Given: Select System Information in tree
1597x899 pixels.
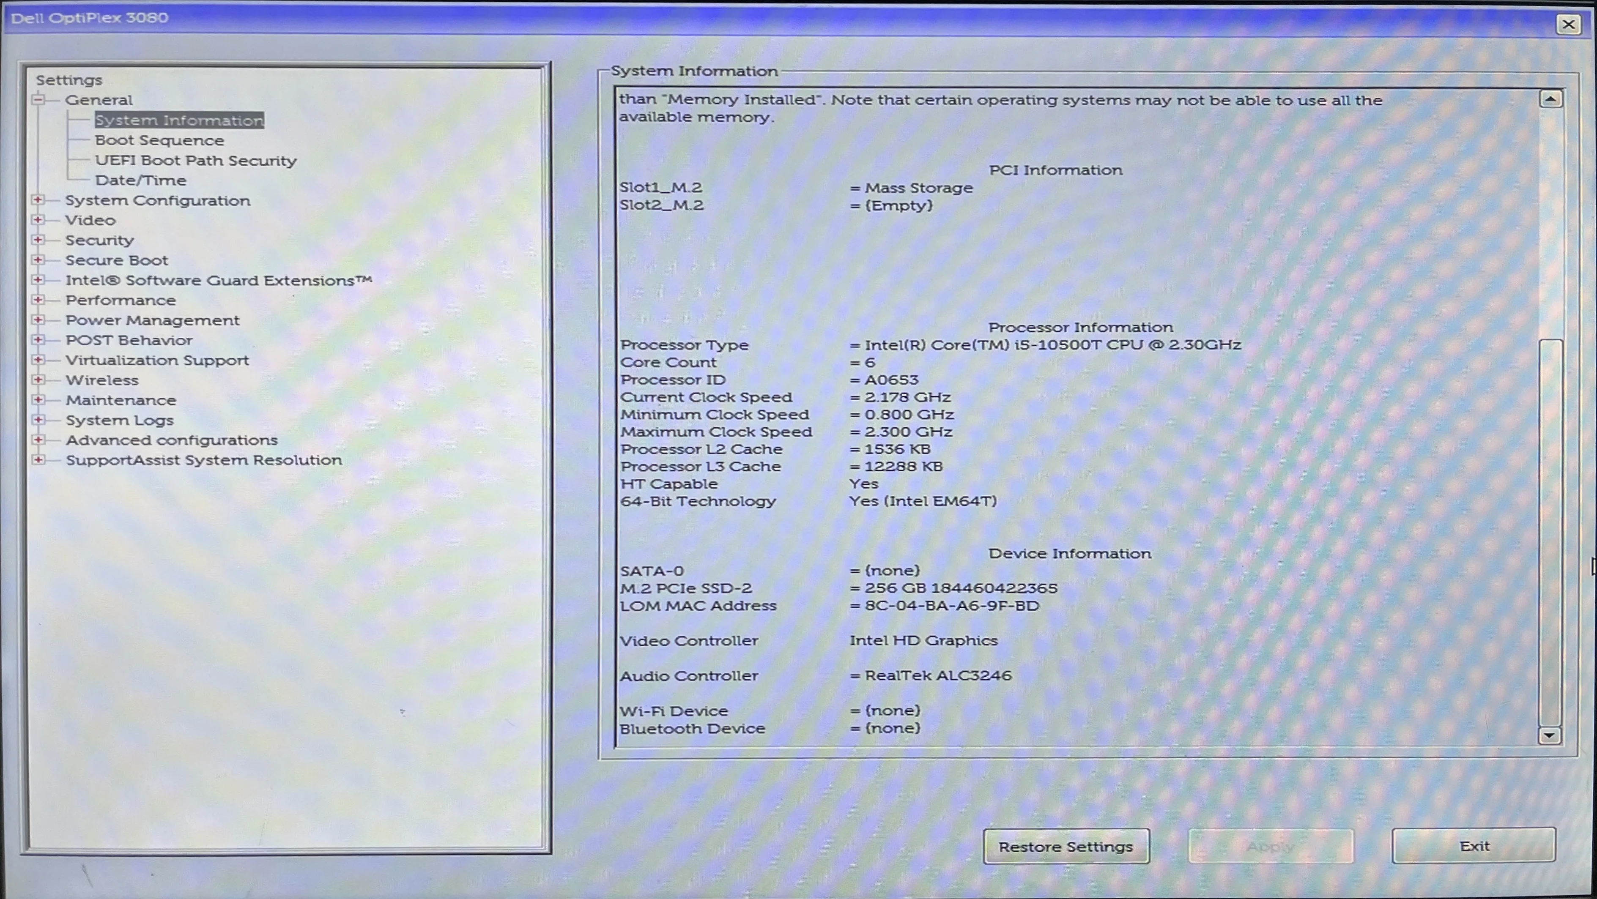Looking at the screenshot, I should click(x=179, y=120).
